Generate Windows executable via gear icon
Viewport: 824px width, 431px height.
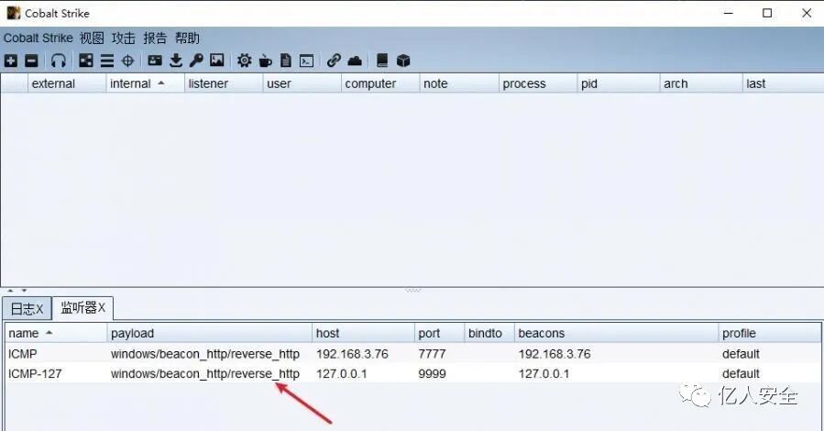pos(244,61)
